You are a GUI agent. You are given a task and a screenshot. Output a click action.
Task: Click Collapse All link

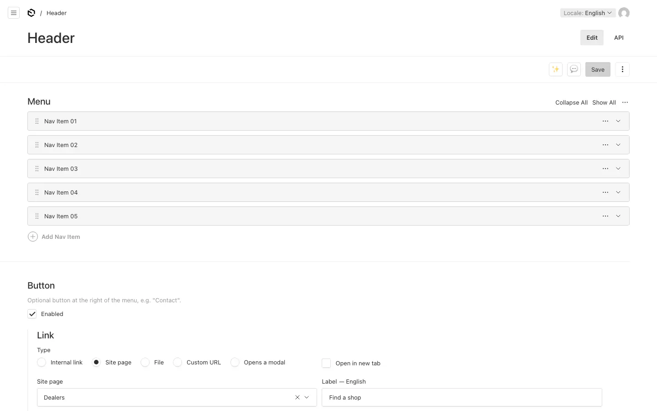(x=571, y=103)
